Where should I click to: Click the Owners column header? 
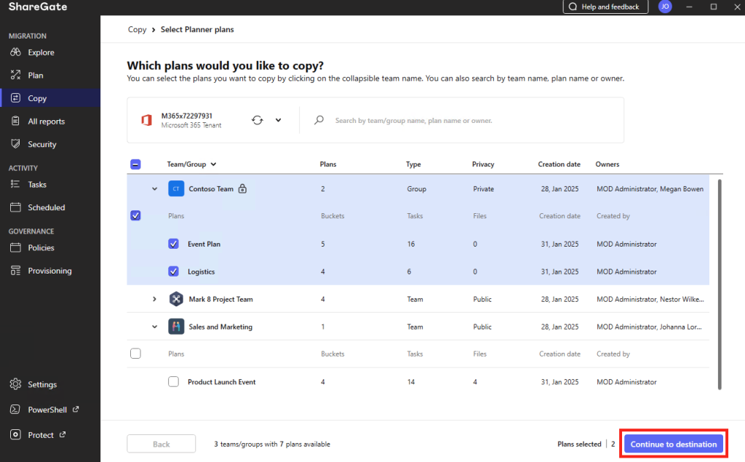[607, 164]
